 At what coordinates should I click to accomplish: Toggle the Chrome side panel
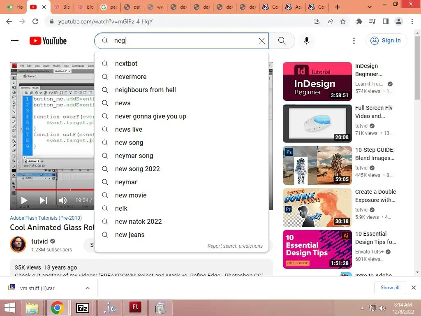pos(386,21)
